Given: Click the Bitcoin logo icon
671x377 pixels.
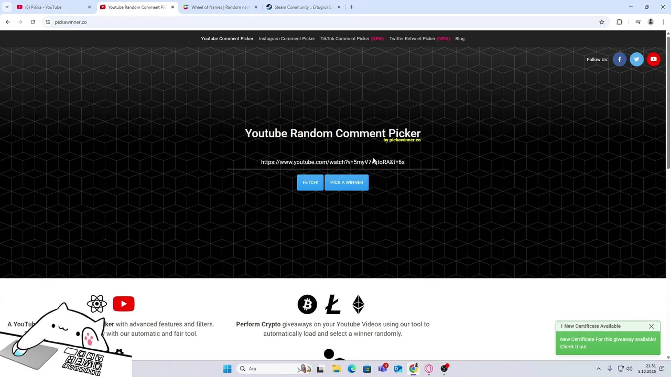Looking at the screenshot, I should pos(307,304).
